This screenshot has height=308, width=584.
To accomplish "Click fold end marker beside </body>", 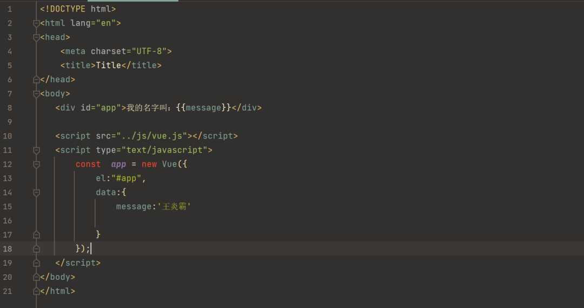I will 36,277.
